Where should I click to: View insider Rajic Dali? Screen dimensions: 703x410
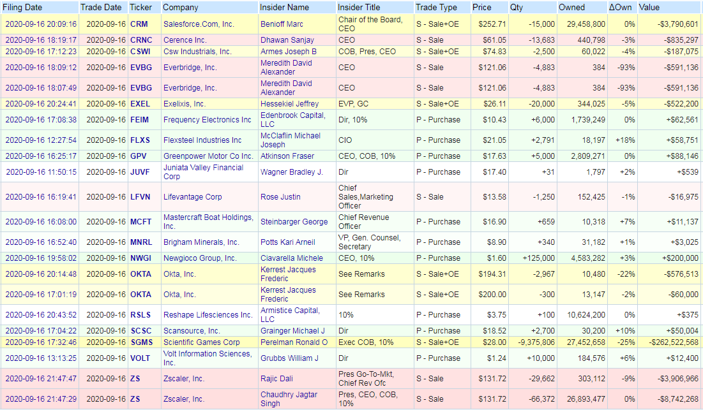click(276, 379)
